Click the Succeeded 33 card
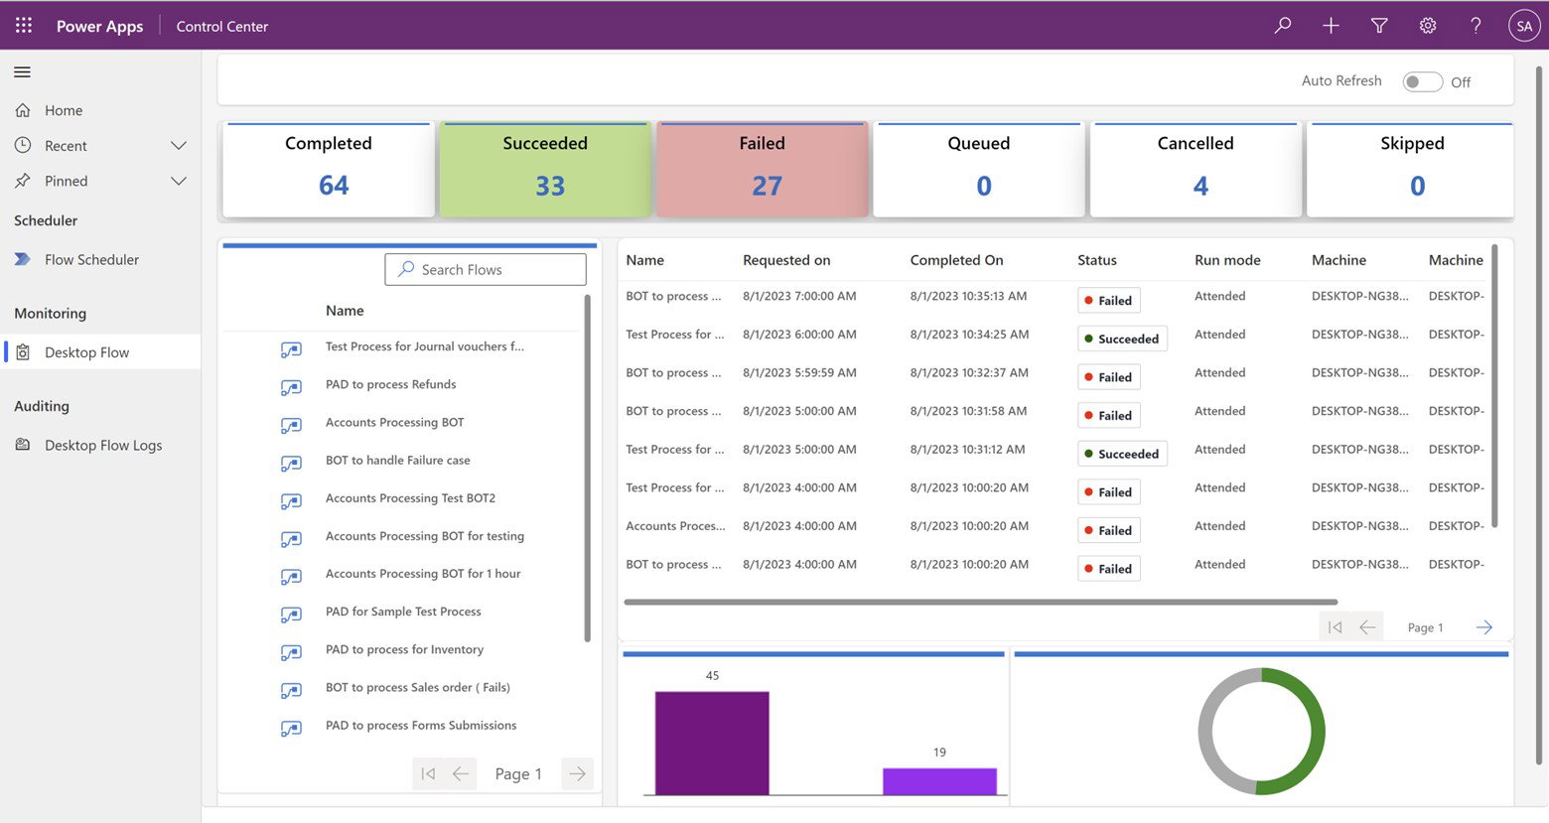Viewport: 1549px width, 823px height. (545, 170)
